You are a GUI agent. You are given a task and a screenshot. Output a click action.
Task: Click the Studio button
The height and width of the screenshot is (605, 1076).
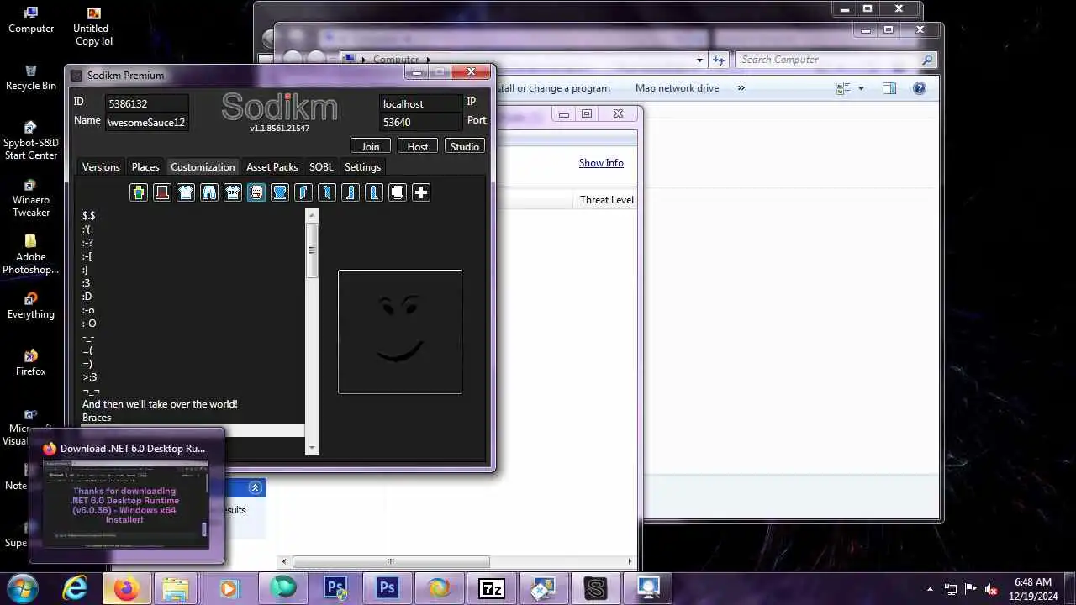tap(465, 146)
